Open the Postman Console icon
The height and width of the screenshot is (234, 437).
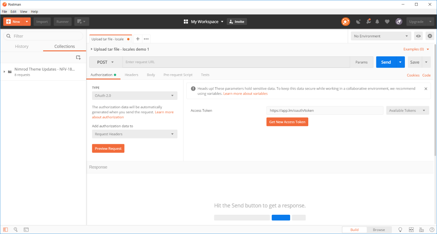pyautogui.click(x=26, y=230)
